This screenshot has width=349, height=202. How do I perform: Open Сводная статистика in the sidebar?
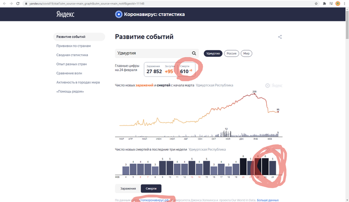(72, 55)
